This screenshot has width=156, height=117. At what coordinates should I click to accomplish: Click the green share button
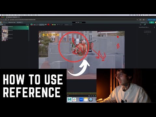coord(151,22)
